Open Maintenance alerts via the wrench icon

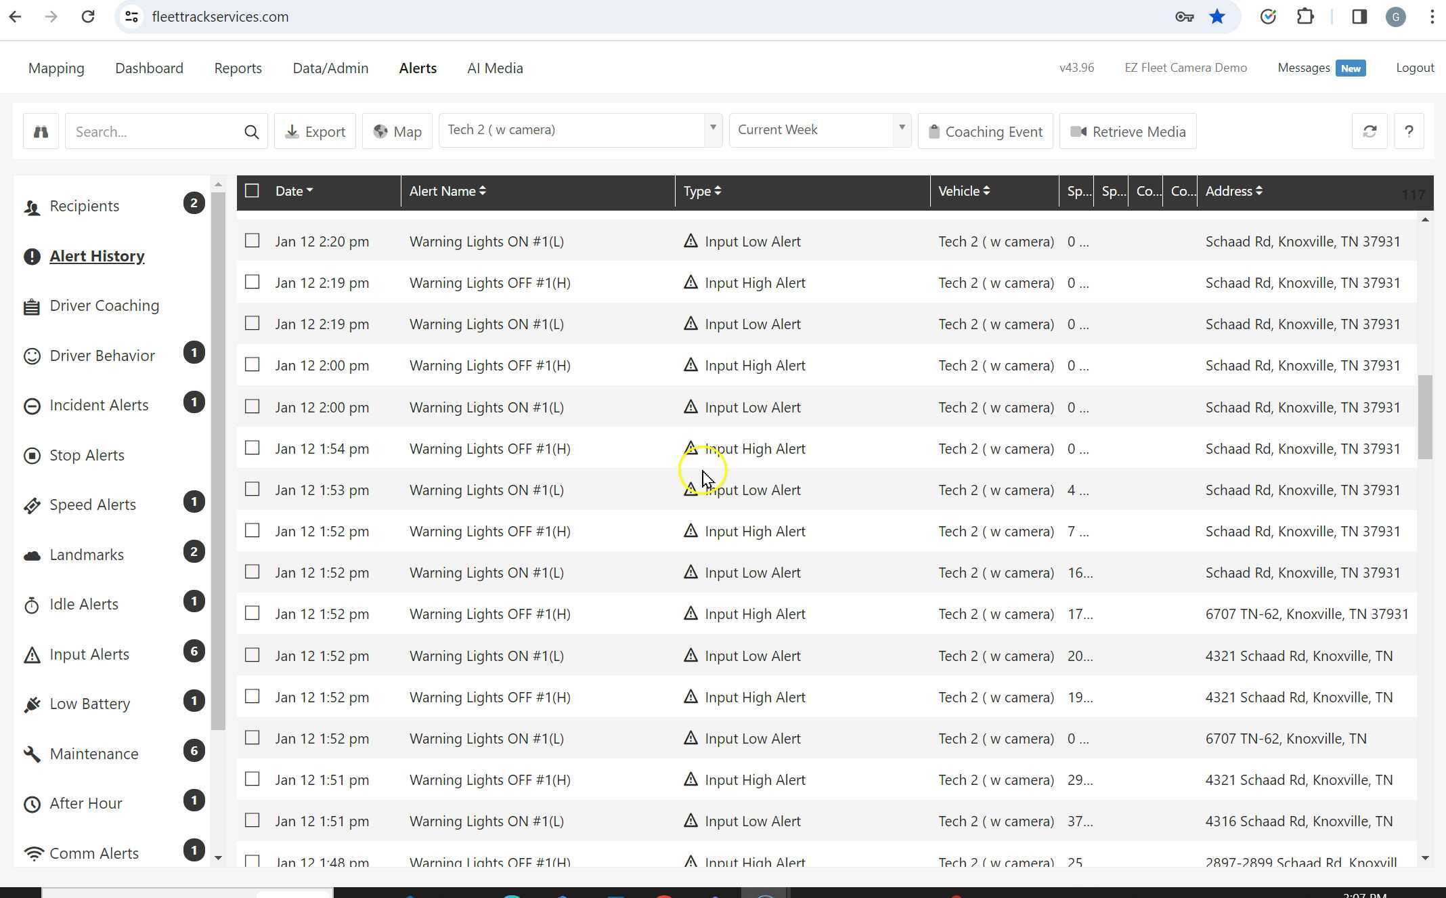32,754
